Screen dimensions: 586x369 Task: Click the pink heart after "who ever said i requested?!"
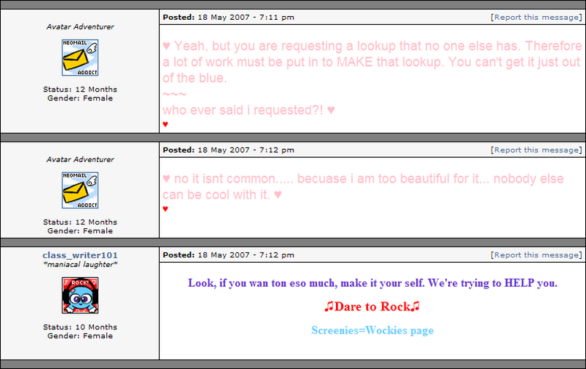(x=331, y=110)
